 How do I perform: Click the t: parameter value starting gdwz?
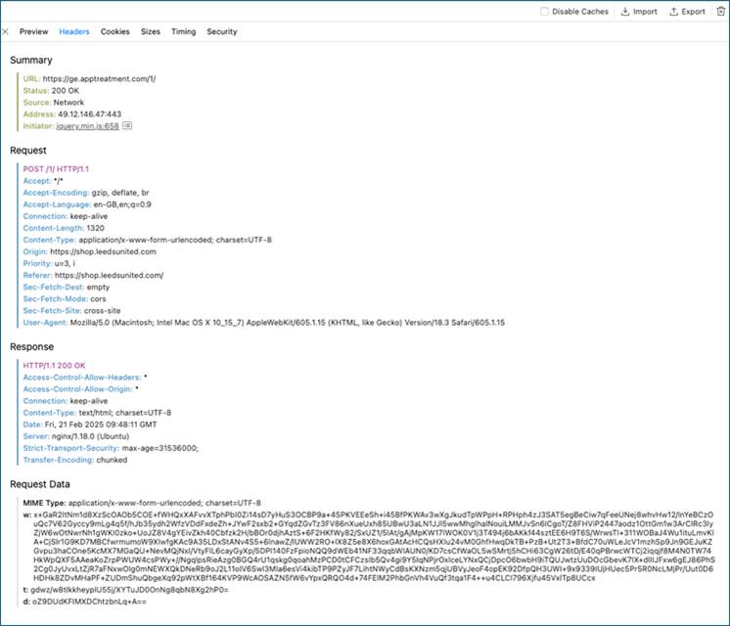coord(129,590)
